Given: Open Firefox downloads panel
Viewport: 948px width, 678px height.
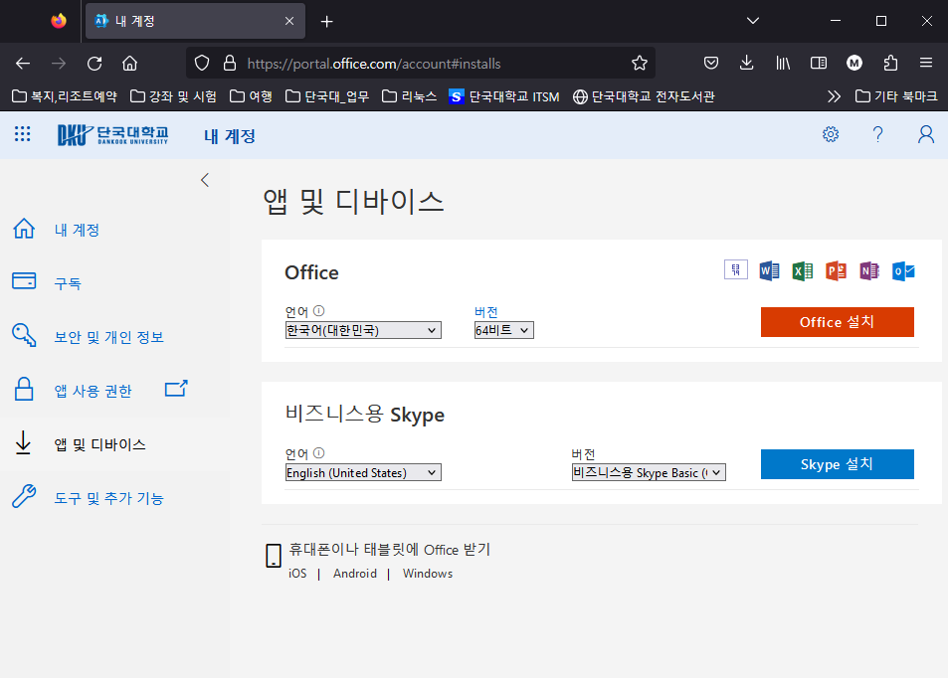Looking at the screenshot, I should (747, 63).
